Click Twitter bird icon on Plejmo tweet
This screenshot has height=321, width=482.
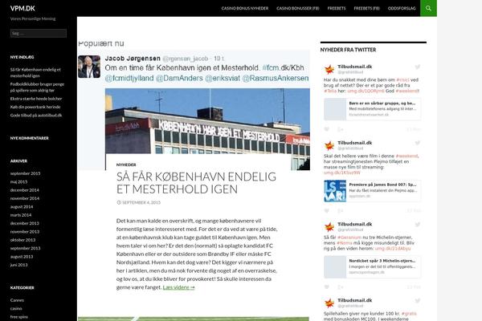(417, 143)
